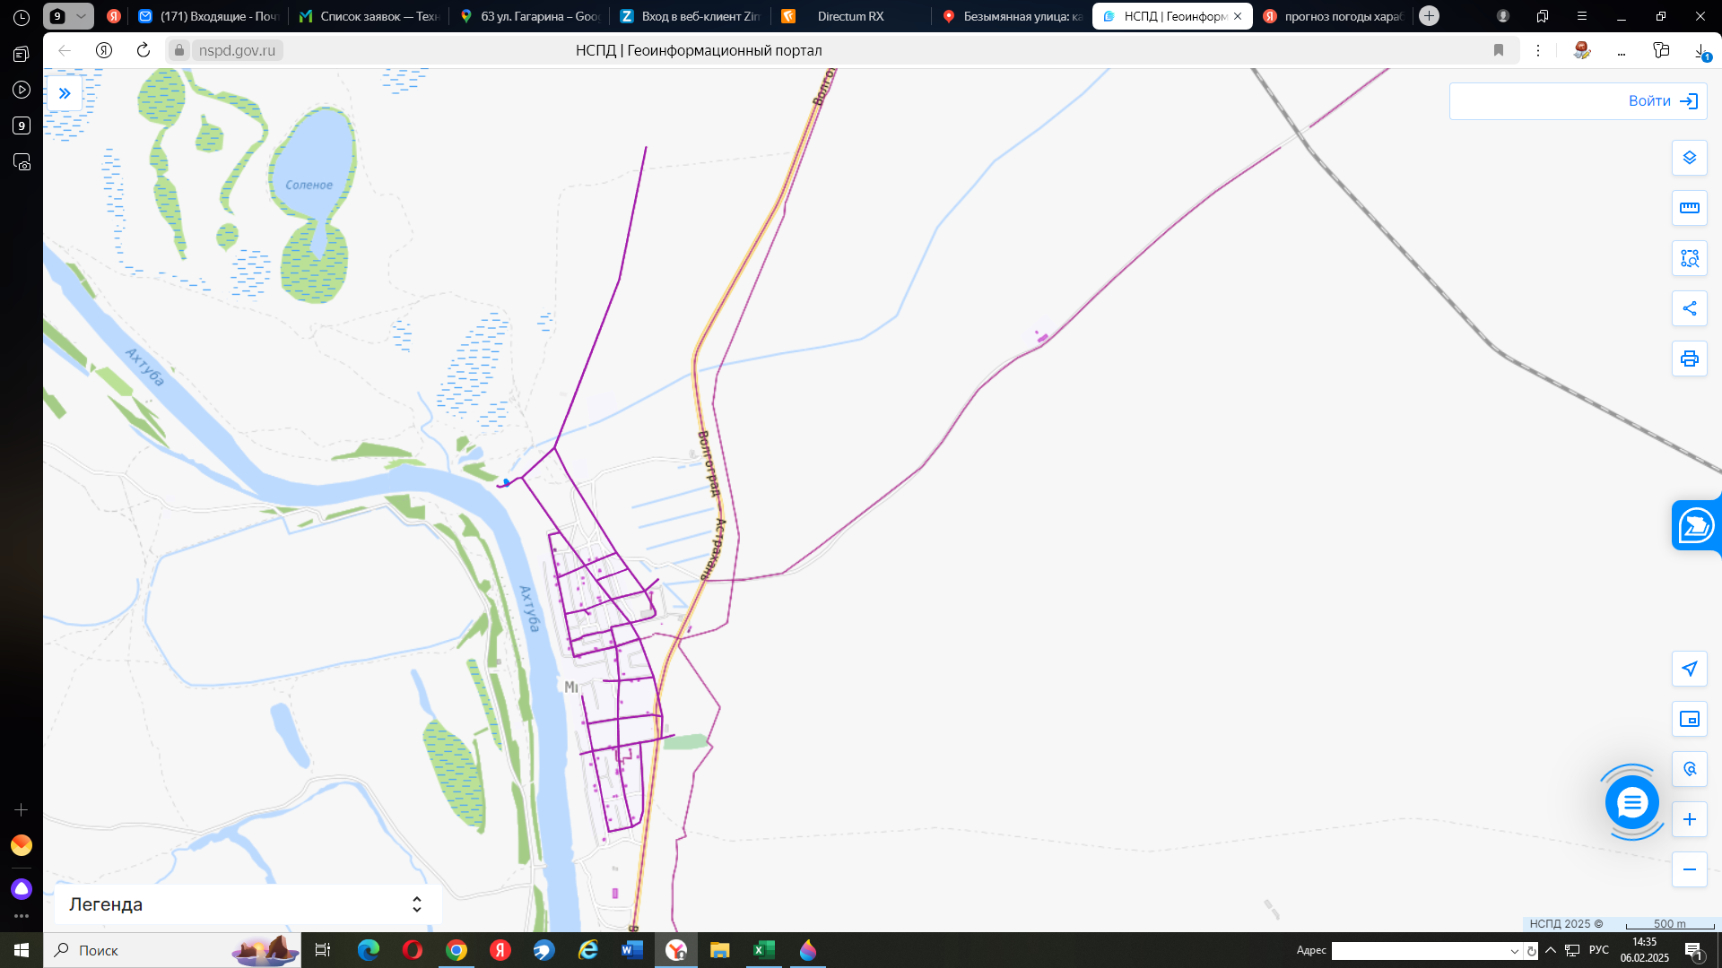Viewport: 1722px width, 968px height.
Task: Open the taskbar Адрес dropdown arrow
Action: [1514, 951]
